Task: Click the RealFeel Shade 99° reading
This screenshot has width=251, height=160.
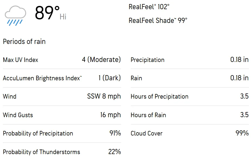Action: [x=158, y=20]
